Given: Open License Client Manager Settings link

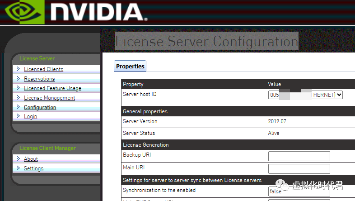Looking at the screenshot, I should tap(33, 168).
